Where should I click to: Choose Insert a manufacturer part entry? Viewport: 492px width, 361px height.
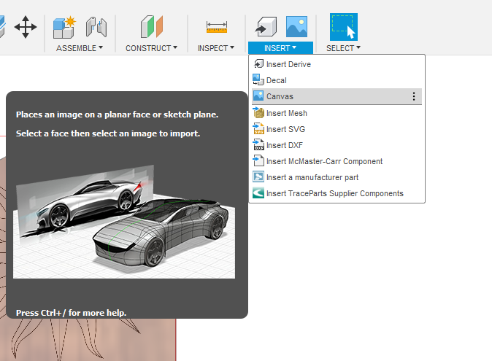(337, 177)
